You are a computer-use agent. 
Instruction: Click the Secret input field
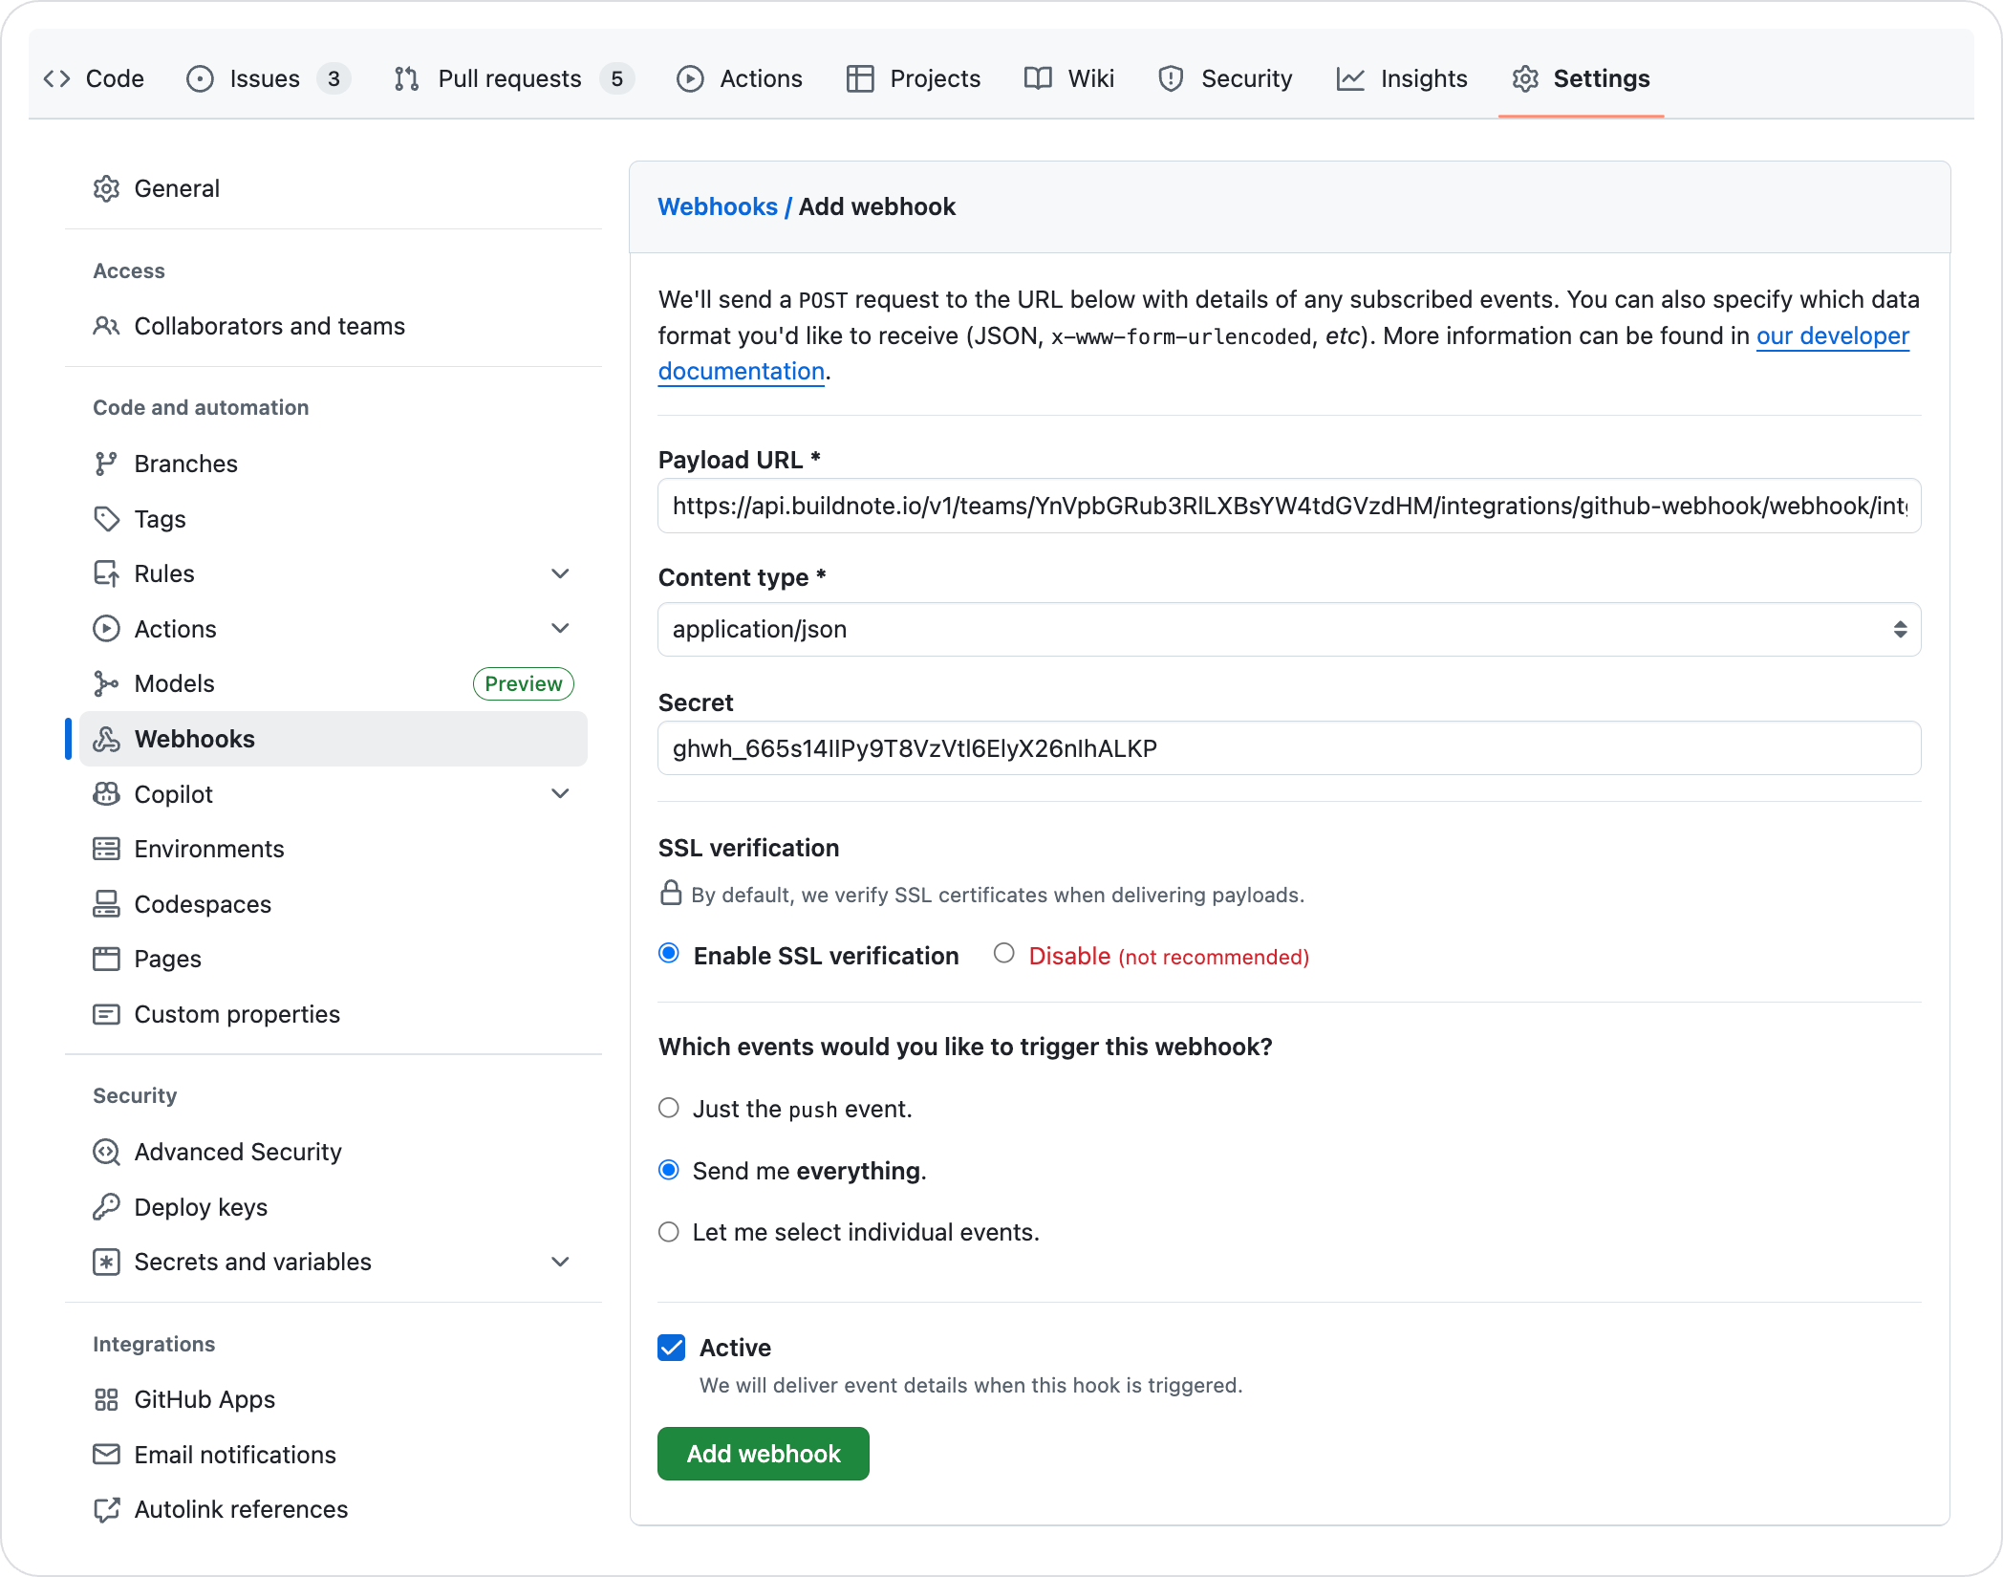(1289, 748)
